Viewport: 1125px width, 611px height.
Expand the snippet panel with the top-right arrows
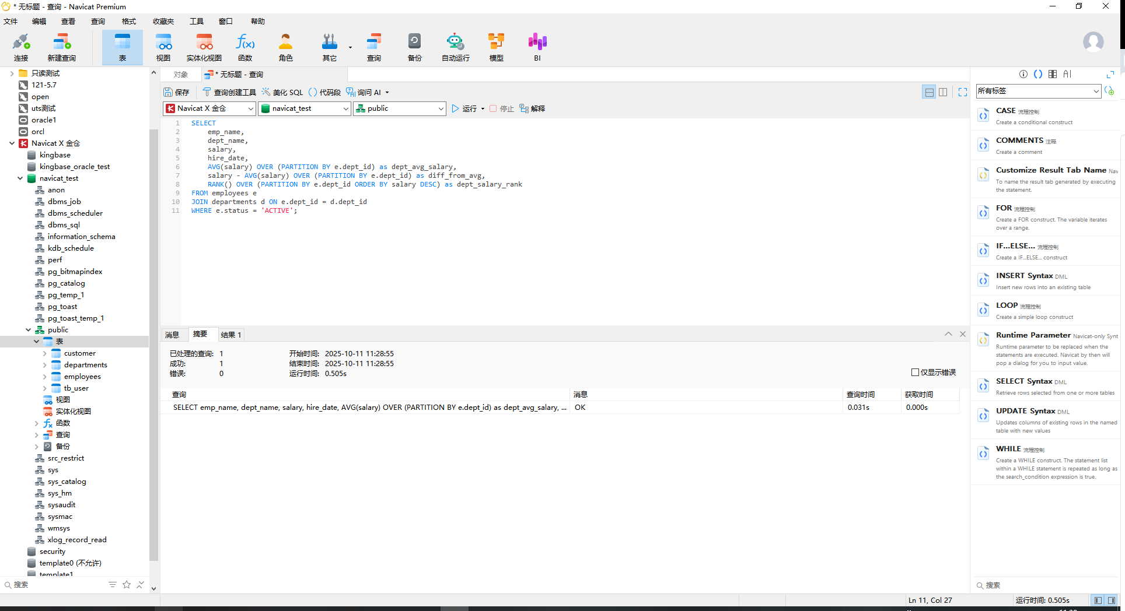pyautogui.click(x=1110, y=74)
